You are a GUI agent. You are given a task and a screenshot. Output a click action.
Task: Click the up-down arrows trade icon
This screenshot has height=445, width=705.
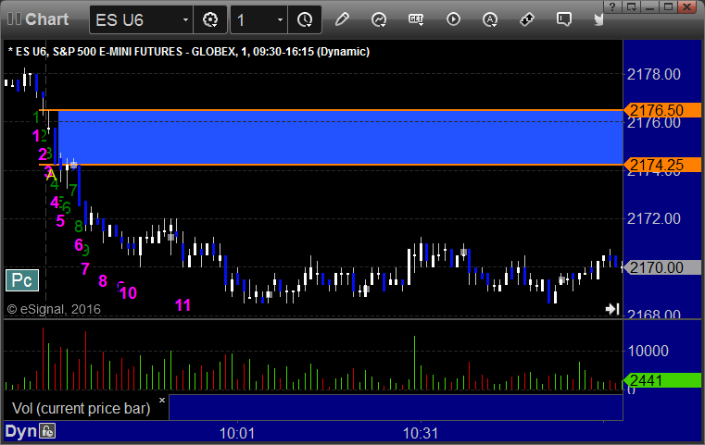coord(526,19)
